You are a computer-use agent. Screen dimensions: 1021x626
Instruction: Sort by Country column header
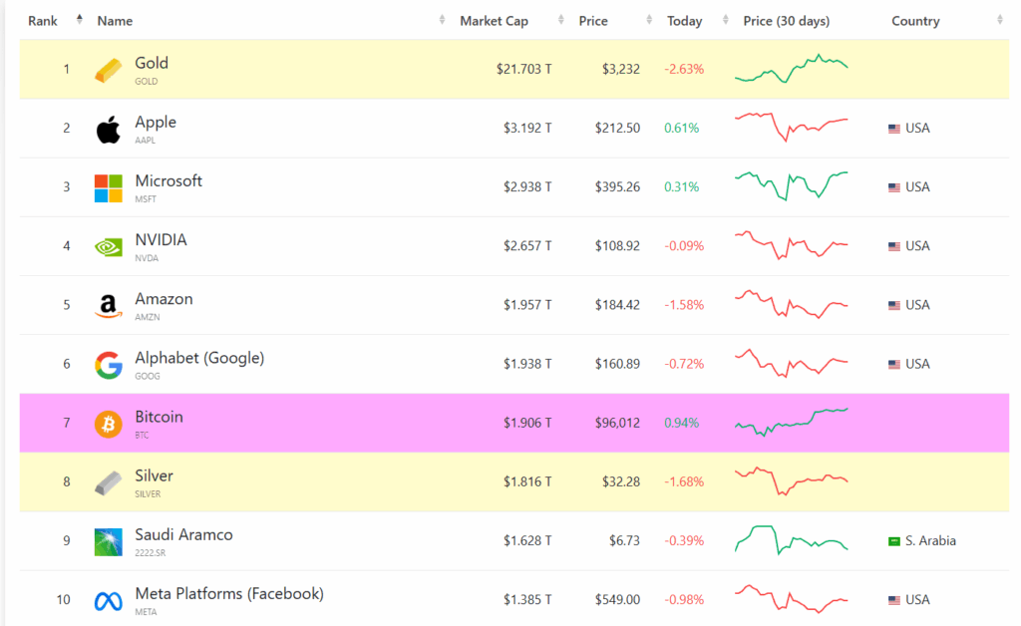[x=915, y=21]
